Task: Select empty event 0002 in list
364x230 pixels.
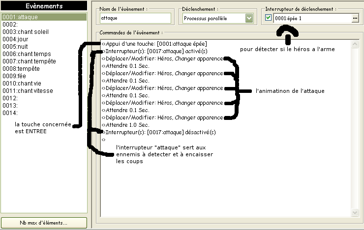Action: click(x=44, y=25)
